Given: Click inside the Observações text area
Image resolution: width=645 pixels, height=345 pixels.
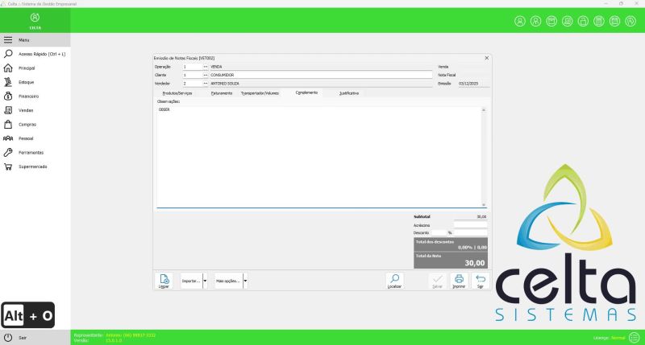Looking at the screenshot, I should (318, 153).
